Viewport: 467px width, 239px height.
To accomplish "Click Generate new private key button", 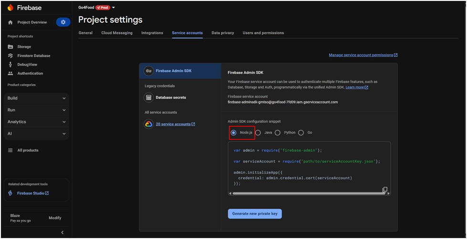I will tap(255, 214).
